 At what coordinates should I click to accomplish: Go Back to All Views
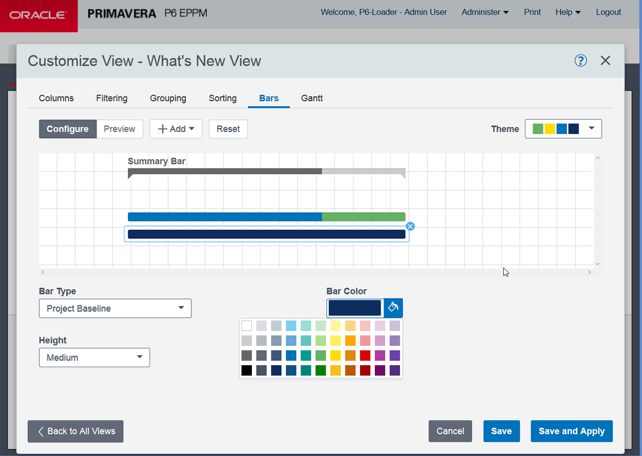tap(75, 431)
